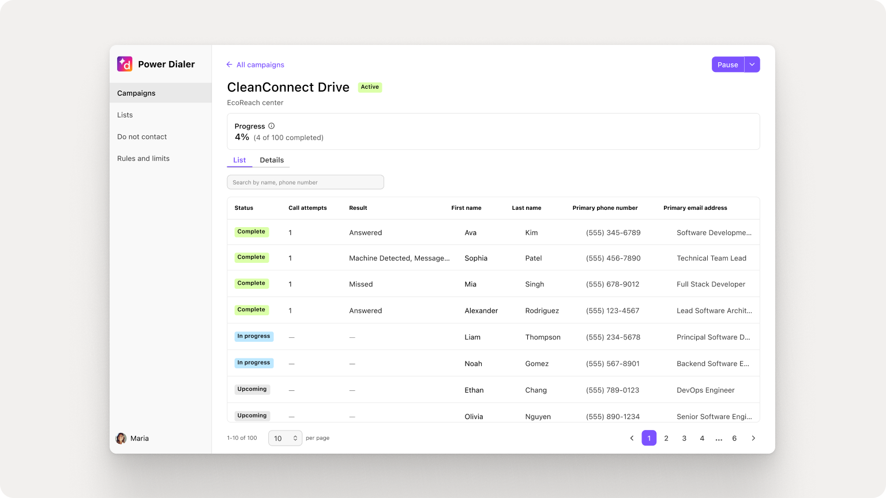The image size is (886, 498).
Task: Click the '1-10 of 100' text
Action: click(242, 438)
